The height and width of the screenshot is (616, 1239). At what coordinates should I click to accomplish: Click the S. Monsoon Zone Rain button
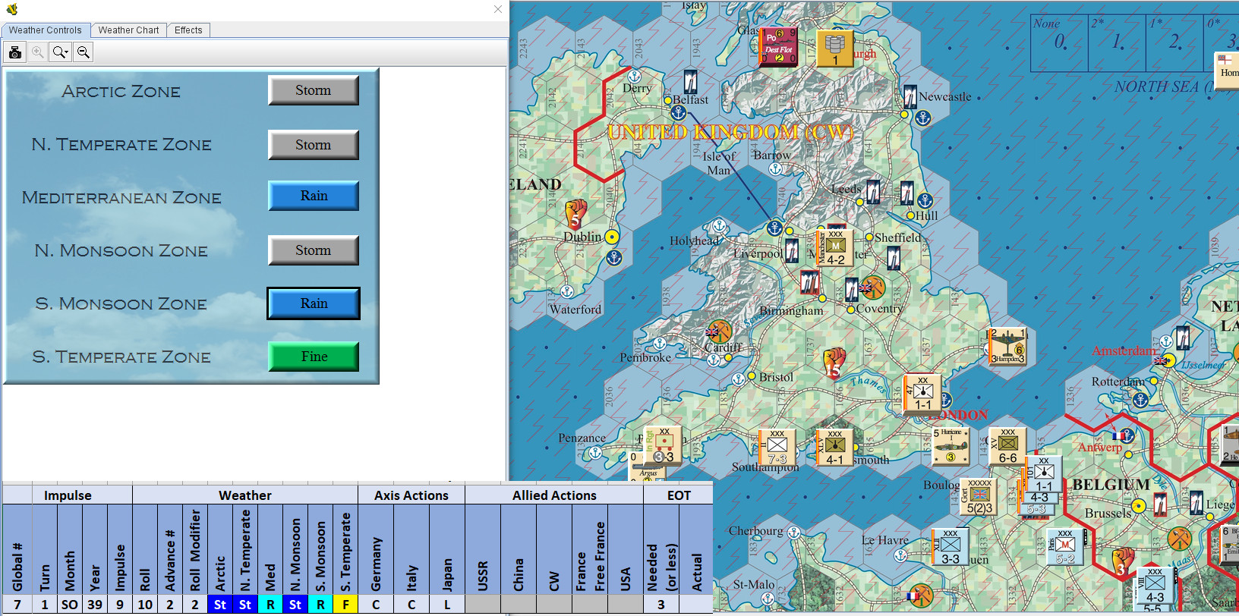[x=313, y=303]
